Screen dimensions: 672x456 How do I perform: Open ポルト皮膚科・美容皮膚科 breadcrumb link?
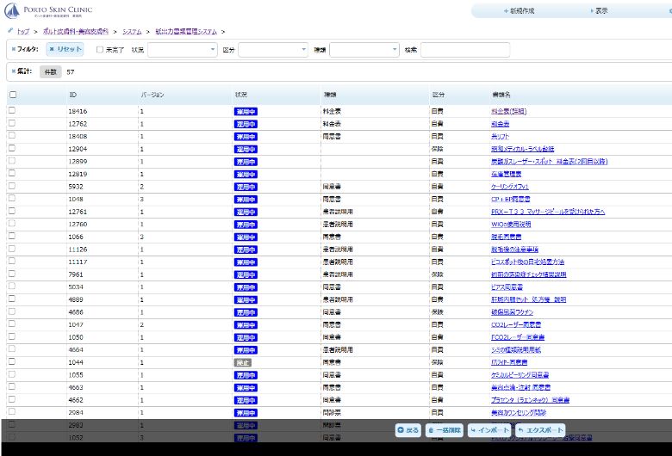pos(76,32)
